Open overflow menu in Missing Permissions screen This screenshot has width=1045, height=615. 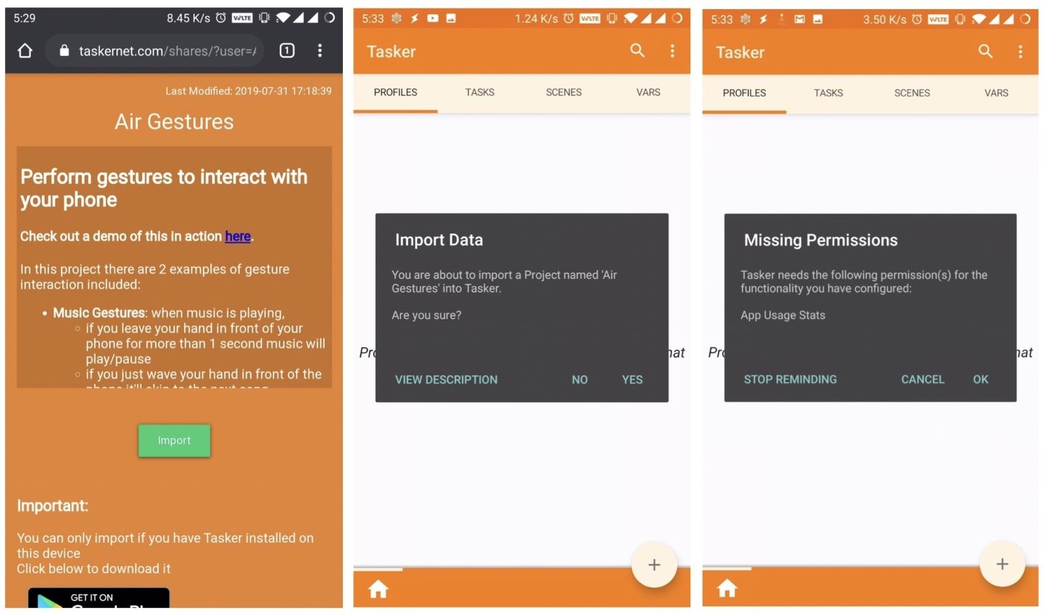pos(1020,52)
